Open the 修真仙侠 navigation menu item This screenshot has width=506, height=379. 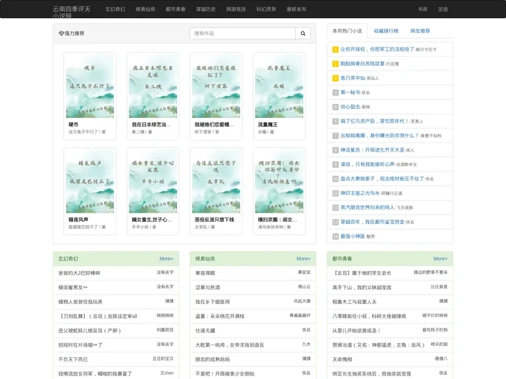(145, 9)
